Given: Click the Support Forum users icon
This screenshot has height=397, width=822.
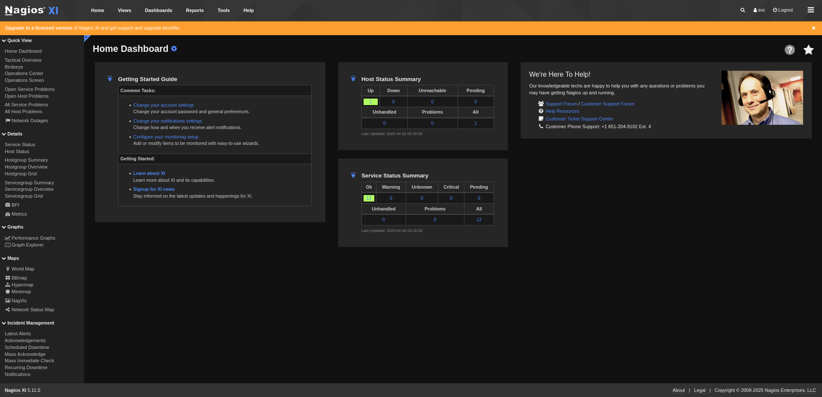Looking at the screenshot, I should coord(541,104).
